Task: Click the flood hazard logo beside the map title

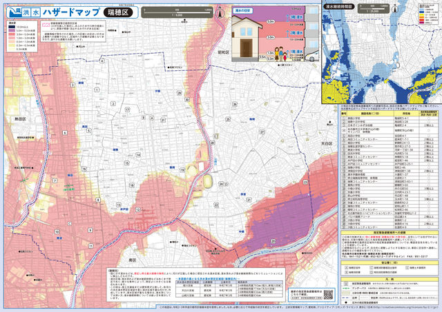Action: (14, 12)
